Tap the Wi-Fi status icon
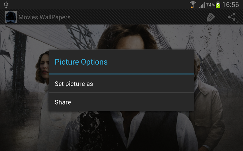This screenshot has width=243, height=151. (x=193, y=5)
